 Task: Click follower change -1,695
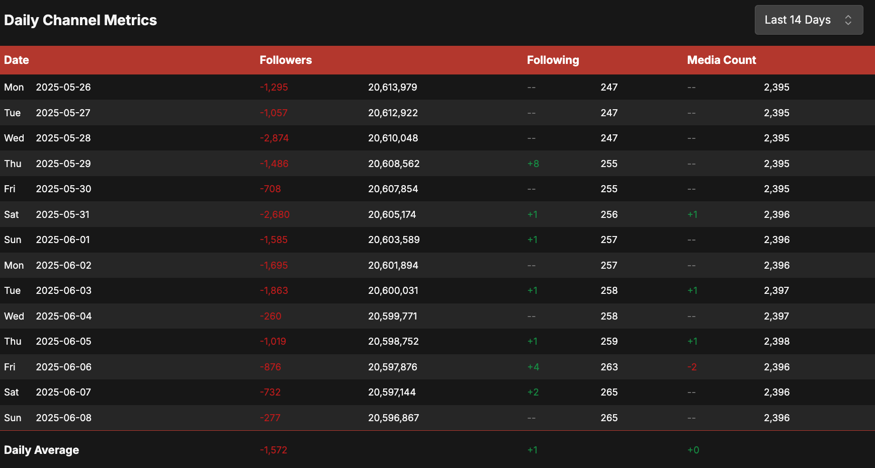coord(274,265)
